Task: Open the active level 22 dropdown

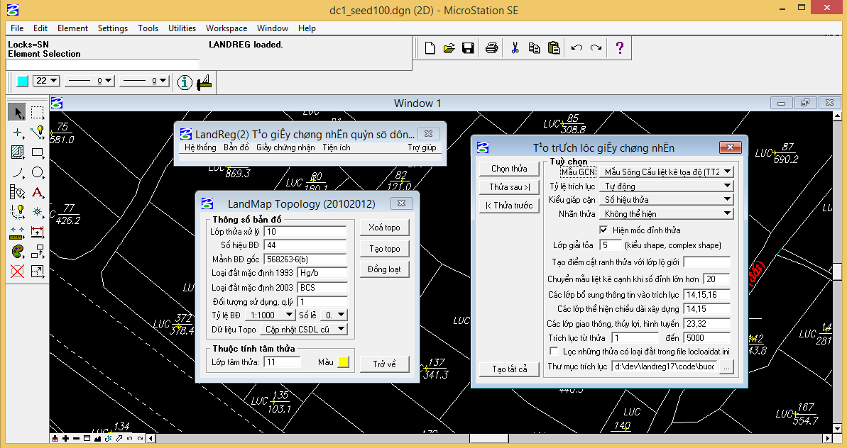Action: (x=46, y=81)
